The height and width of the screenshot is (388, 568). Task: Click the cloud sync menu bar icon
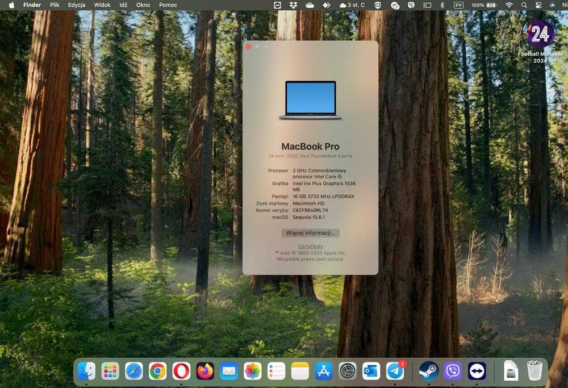310,5
